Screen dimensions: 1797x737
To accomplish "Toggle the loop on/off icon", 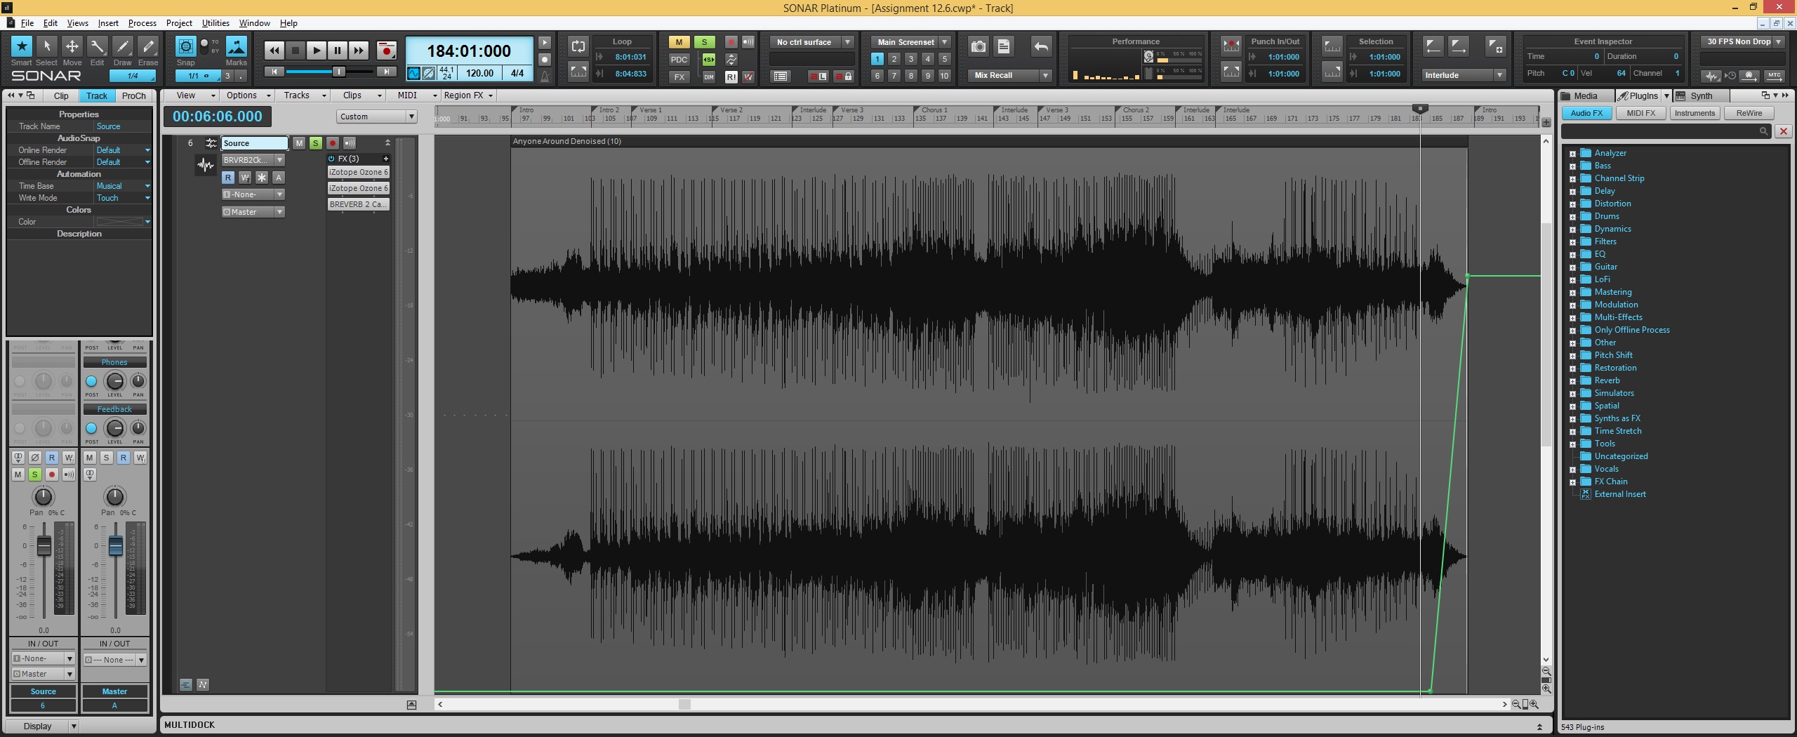I will (x=578, y=47).
